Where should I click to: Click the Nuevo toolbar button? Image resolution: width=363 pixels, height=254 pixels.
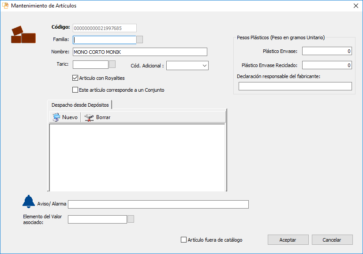[x=65, y=117]
